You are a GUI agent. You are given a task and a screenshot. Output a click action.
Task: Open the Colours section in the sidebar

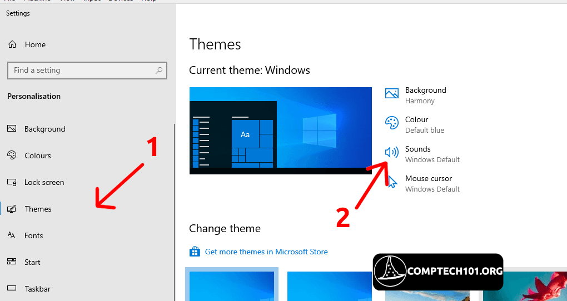[x=29, y=155]
